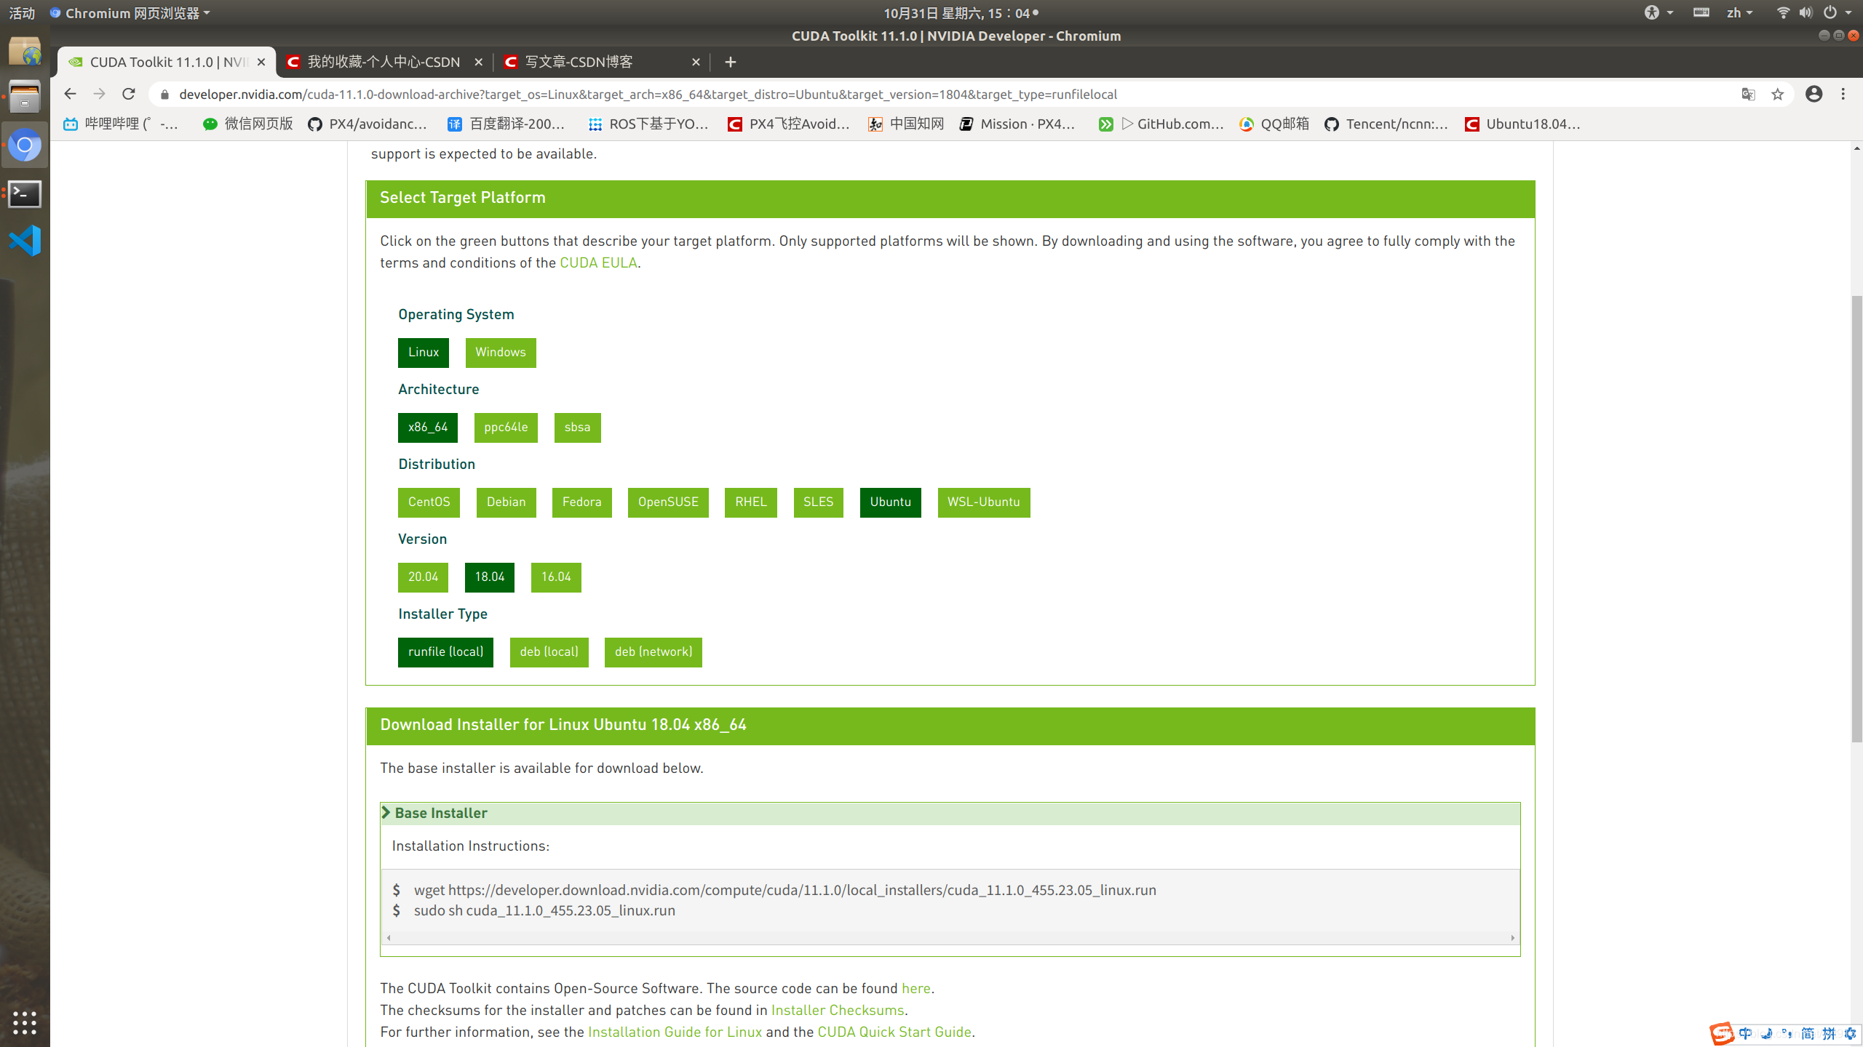
Task: Close the CUDA Toolkit 11.1.0 tab
Action: [261, 63]
